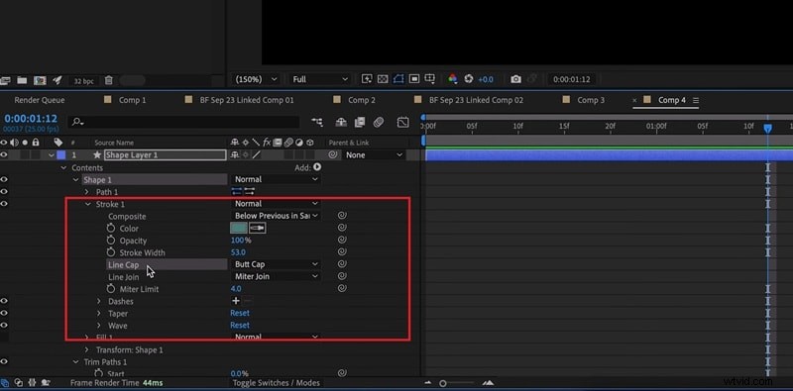The width and height of the screenshot is (793, 391).
Task: Open show channel and color management icon
Action: pyautogui.click(x=453, y=79)
